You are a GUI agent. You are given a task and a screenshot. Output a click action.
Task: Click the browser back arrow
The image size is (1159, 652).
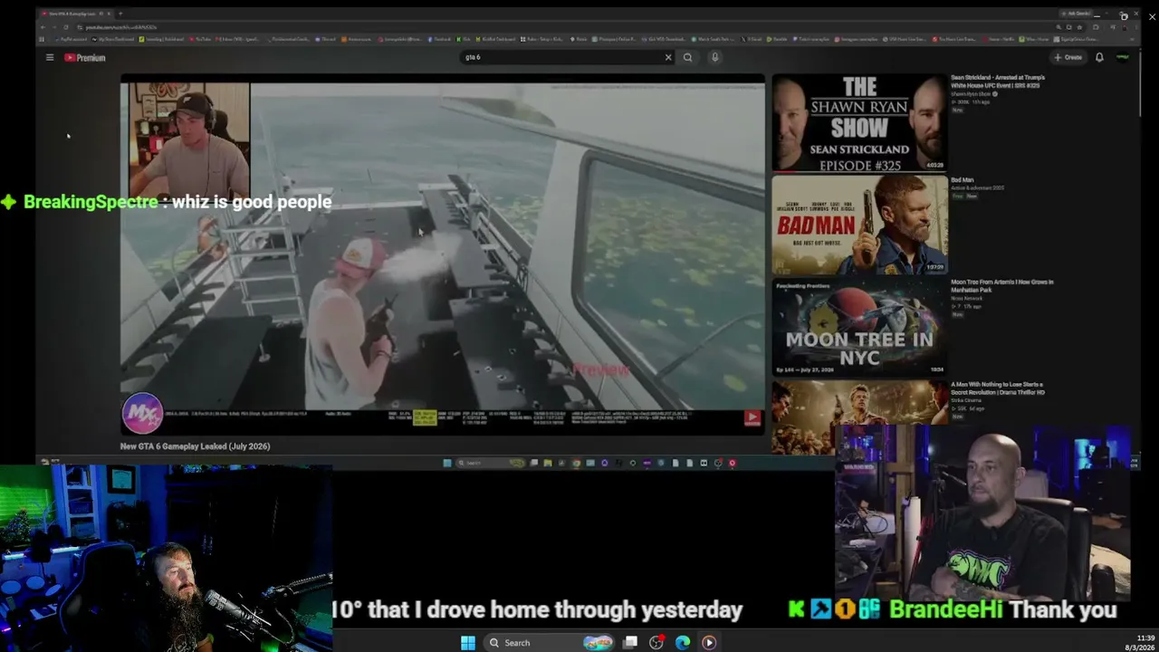click(43, 27)
